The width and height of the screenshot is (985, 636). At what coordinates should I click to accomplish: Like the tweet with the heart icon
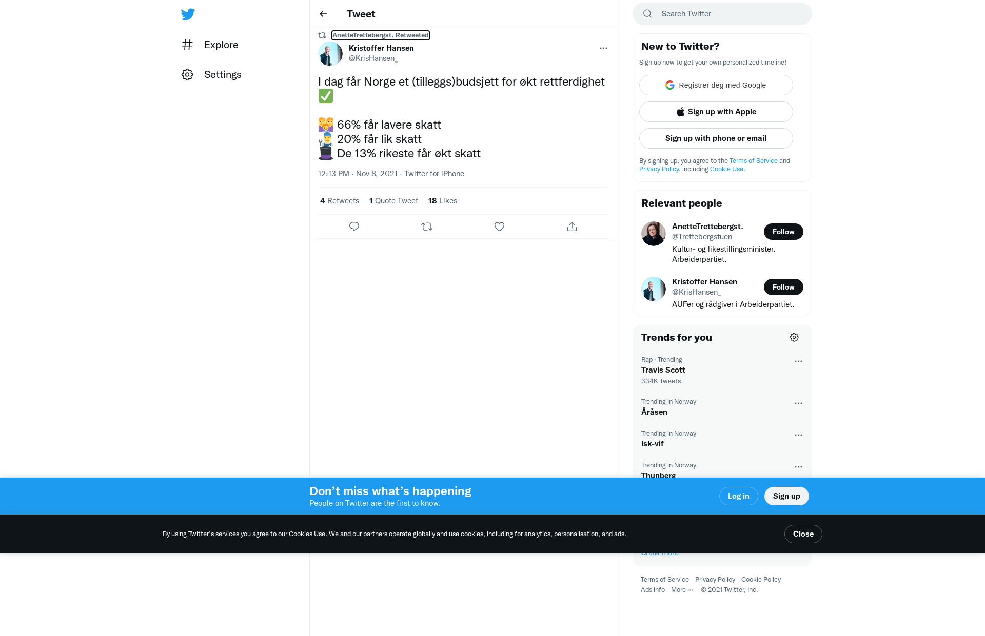coord(499,227)
